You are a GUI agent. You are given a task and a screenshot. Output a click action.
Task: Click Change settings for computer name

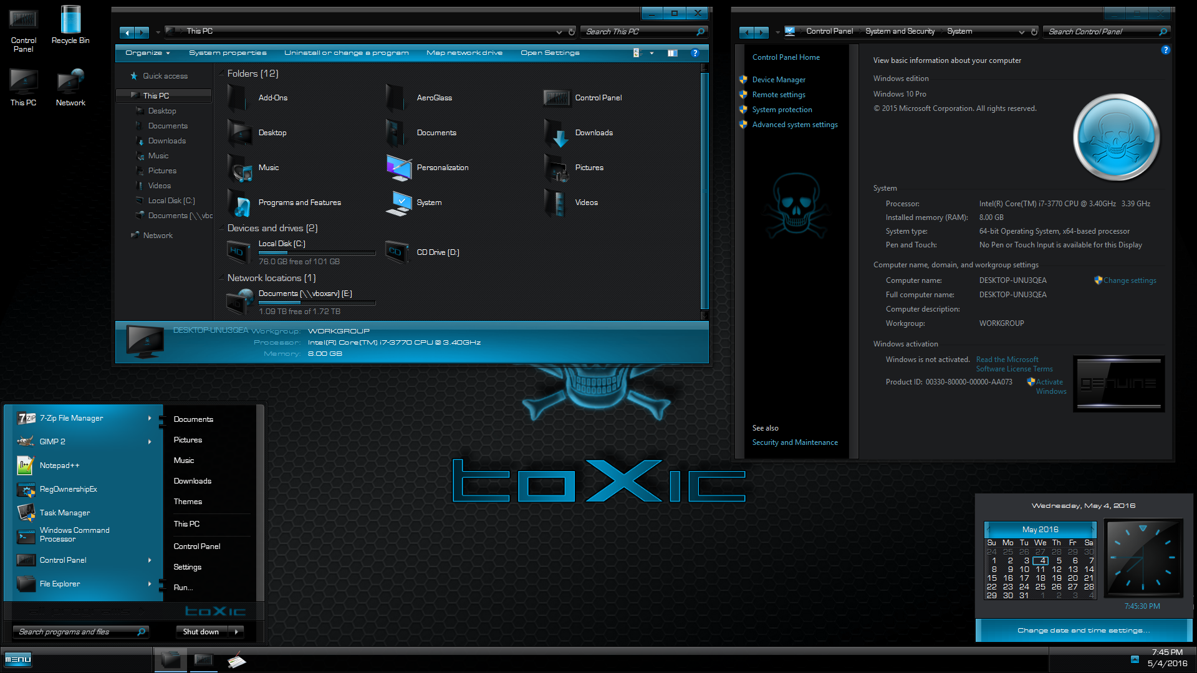click(x=1129, y=280)
